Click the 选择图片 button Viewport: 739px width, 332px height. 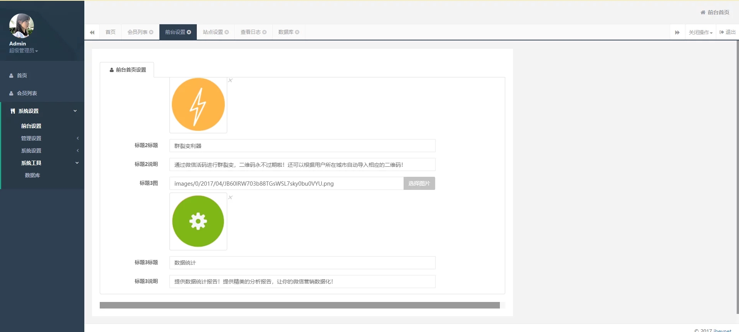pyautogui.click(x=419, y=183)
